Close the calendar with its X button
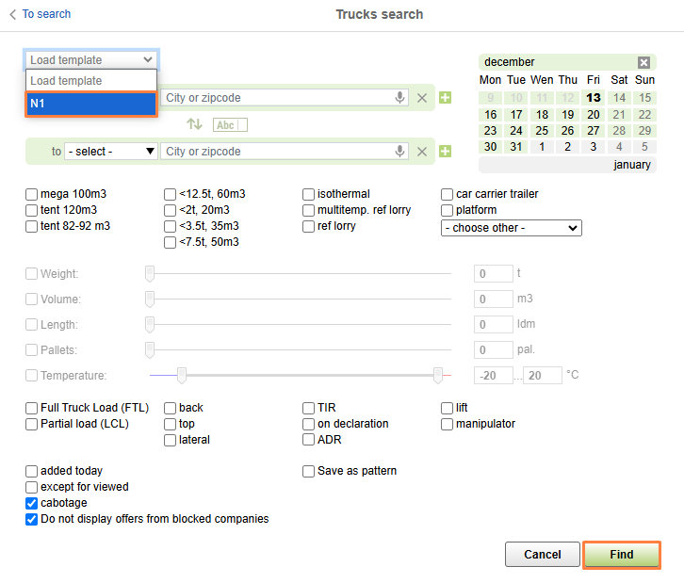 (643, 62)
